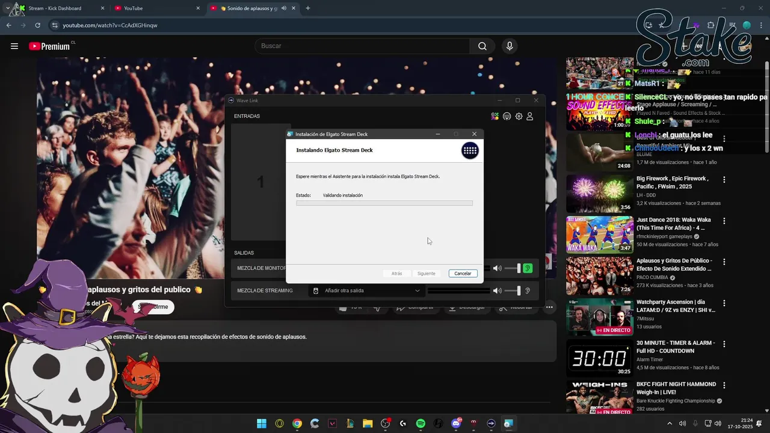Click the PACO CUMBIA channel name

coord(653,278)
